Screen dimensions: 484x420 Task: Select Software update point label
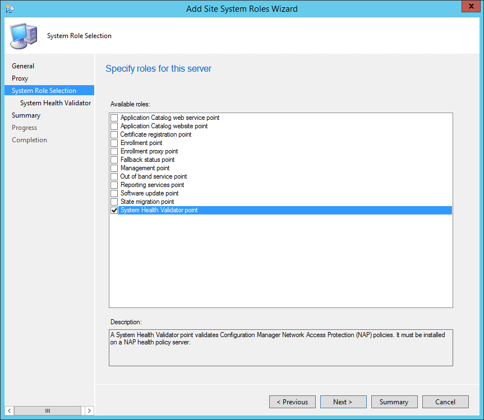(x=149, y=193)
